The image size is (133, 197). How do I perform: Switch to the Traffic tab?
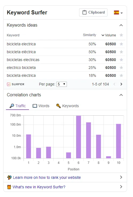(x=18, y=106)
